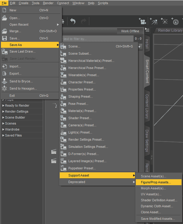Screen dimensions: 183x224
Task: Open the Render menu
Action: click(48, 3)
